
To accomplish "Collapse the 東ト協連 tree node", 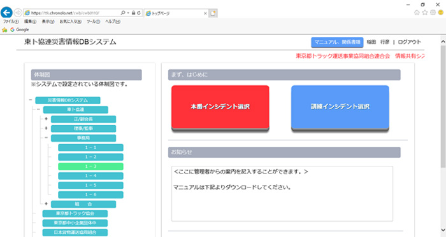I will [x=38, y=109].
